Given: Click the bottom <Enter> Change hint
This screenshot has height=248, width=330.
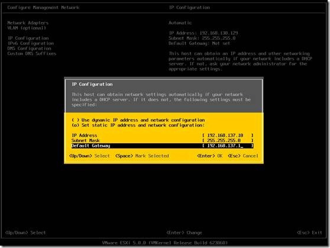Looking at the screenshot, I should [x=184, y=233].
